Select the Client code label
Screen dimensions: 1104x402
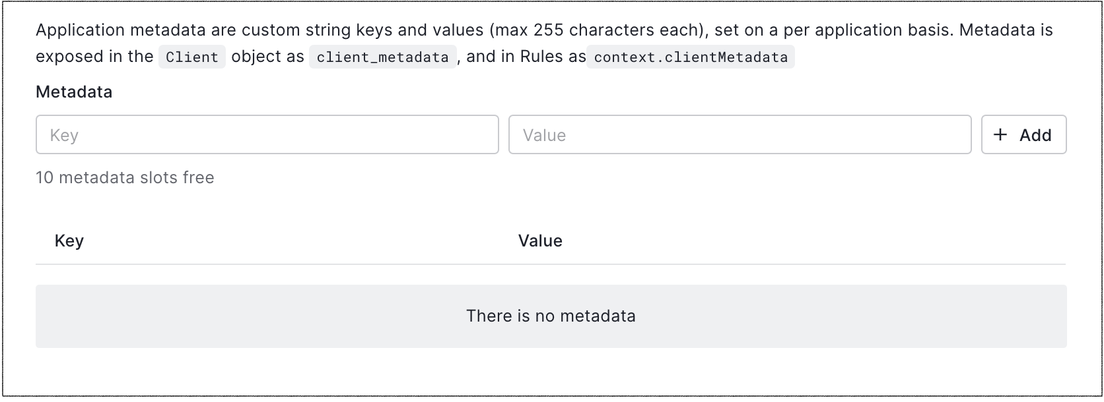coord(191,57)
